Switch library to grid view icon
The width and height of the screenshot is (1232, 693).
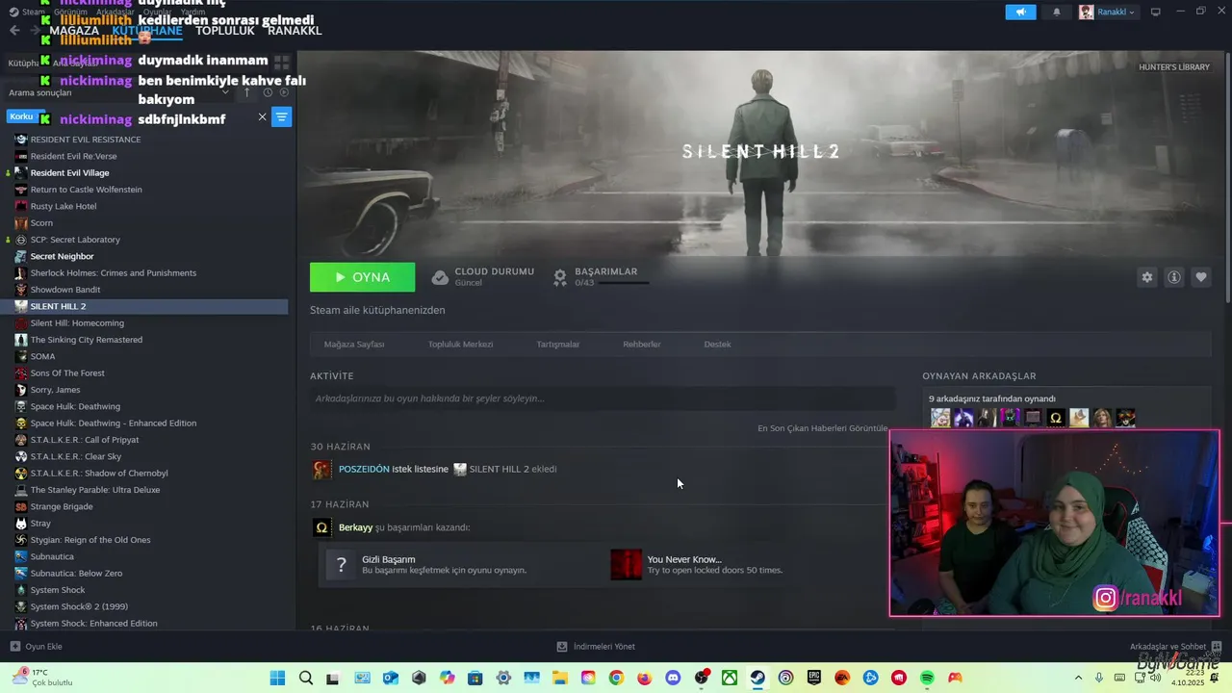(281, 63)
